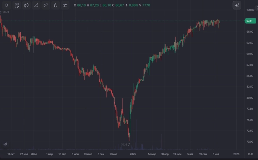
Task: Click the 2025 label on time axis
Action: tap(133, 154)
